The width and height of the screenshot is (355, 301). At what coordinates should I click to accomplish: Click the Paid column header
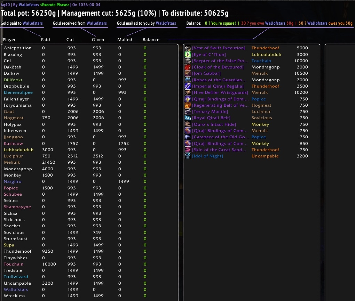46,40
